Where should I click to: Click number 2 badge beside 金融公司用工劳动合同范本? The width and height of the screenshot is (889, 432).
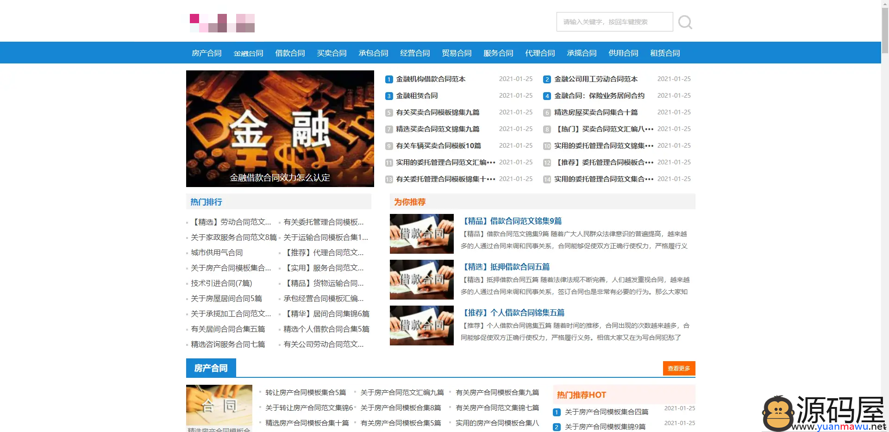547,80
